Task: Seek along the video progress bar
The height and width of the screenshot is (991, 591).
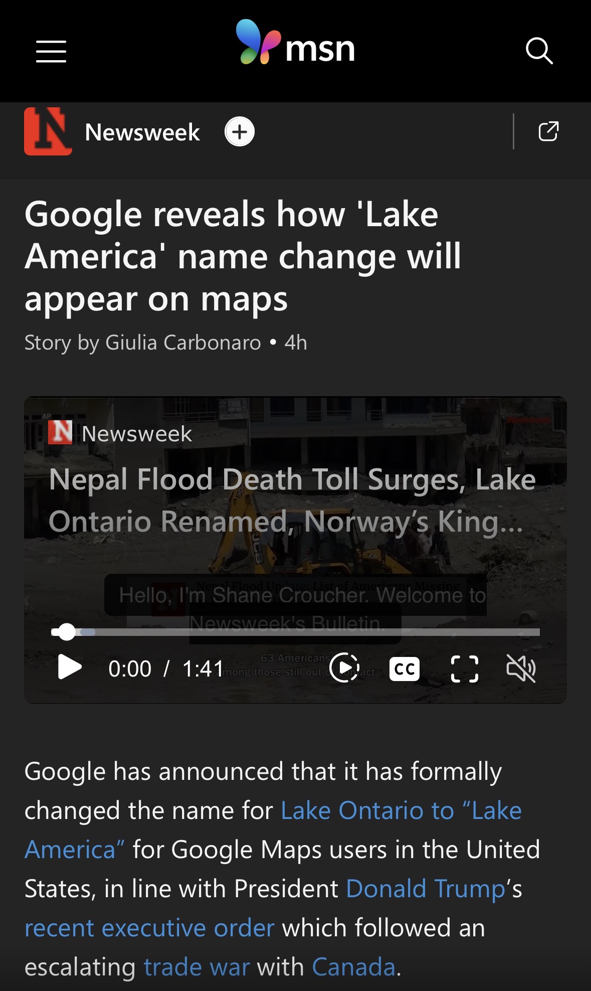Action: (295, 632)
